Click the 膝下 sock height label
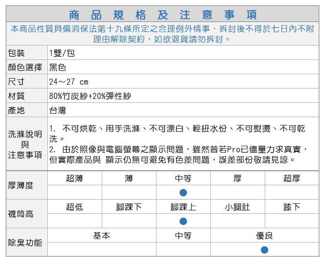 tap(292, 207)
